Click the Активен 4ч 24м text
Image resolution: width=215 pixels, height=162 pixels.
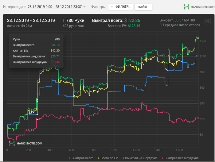click(19, 26)
